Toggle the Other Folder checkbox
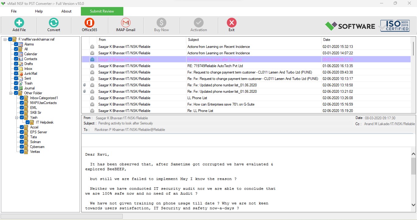This screenshot has width=417, height=220. point(16,93)
